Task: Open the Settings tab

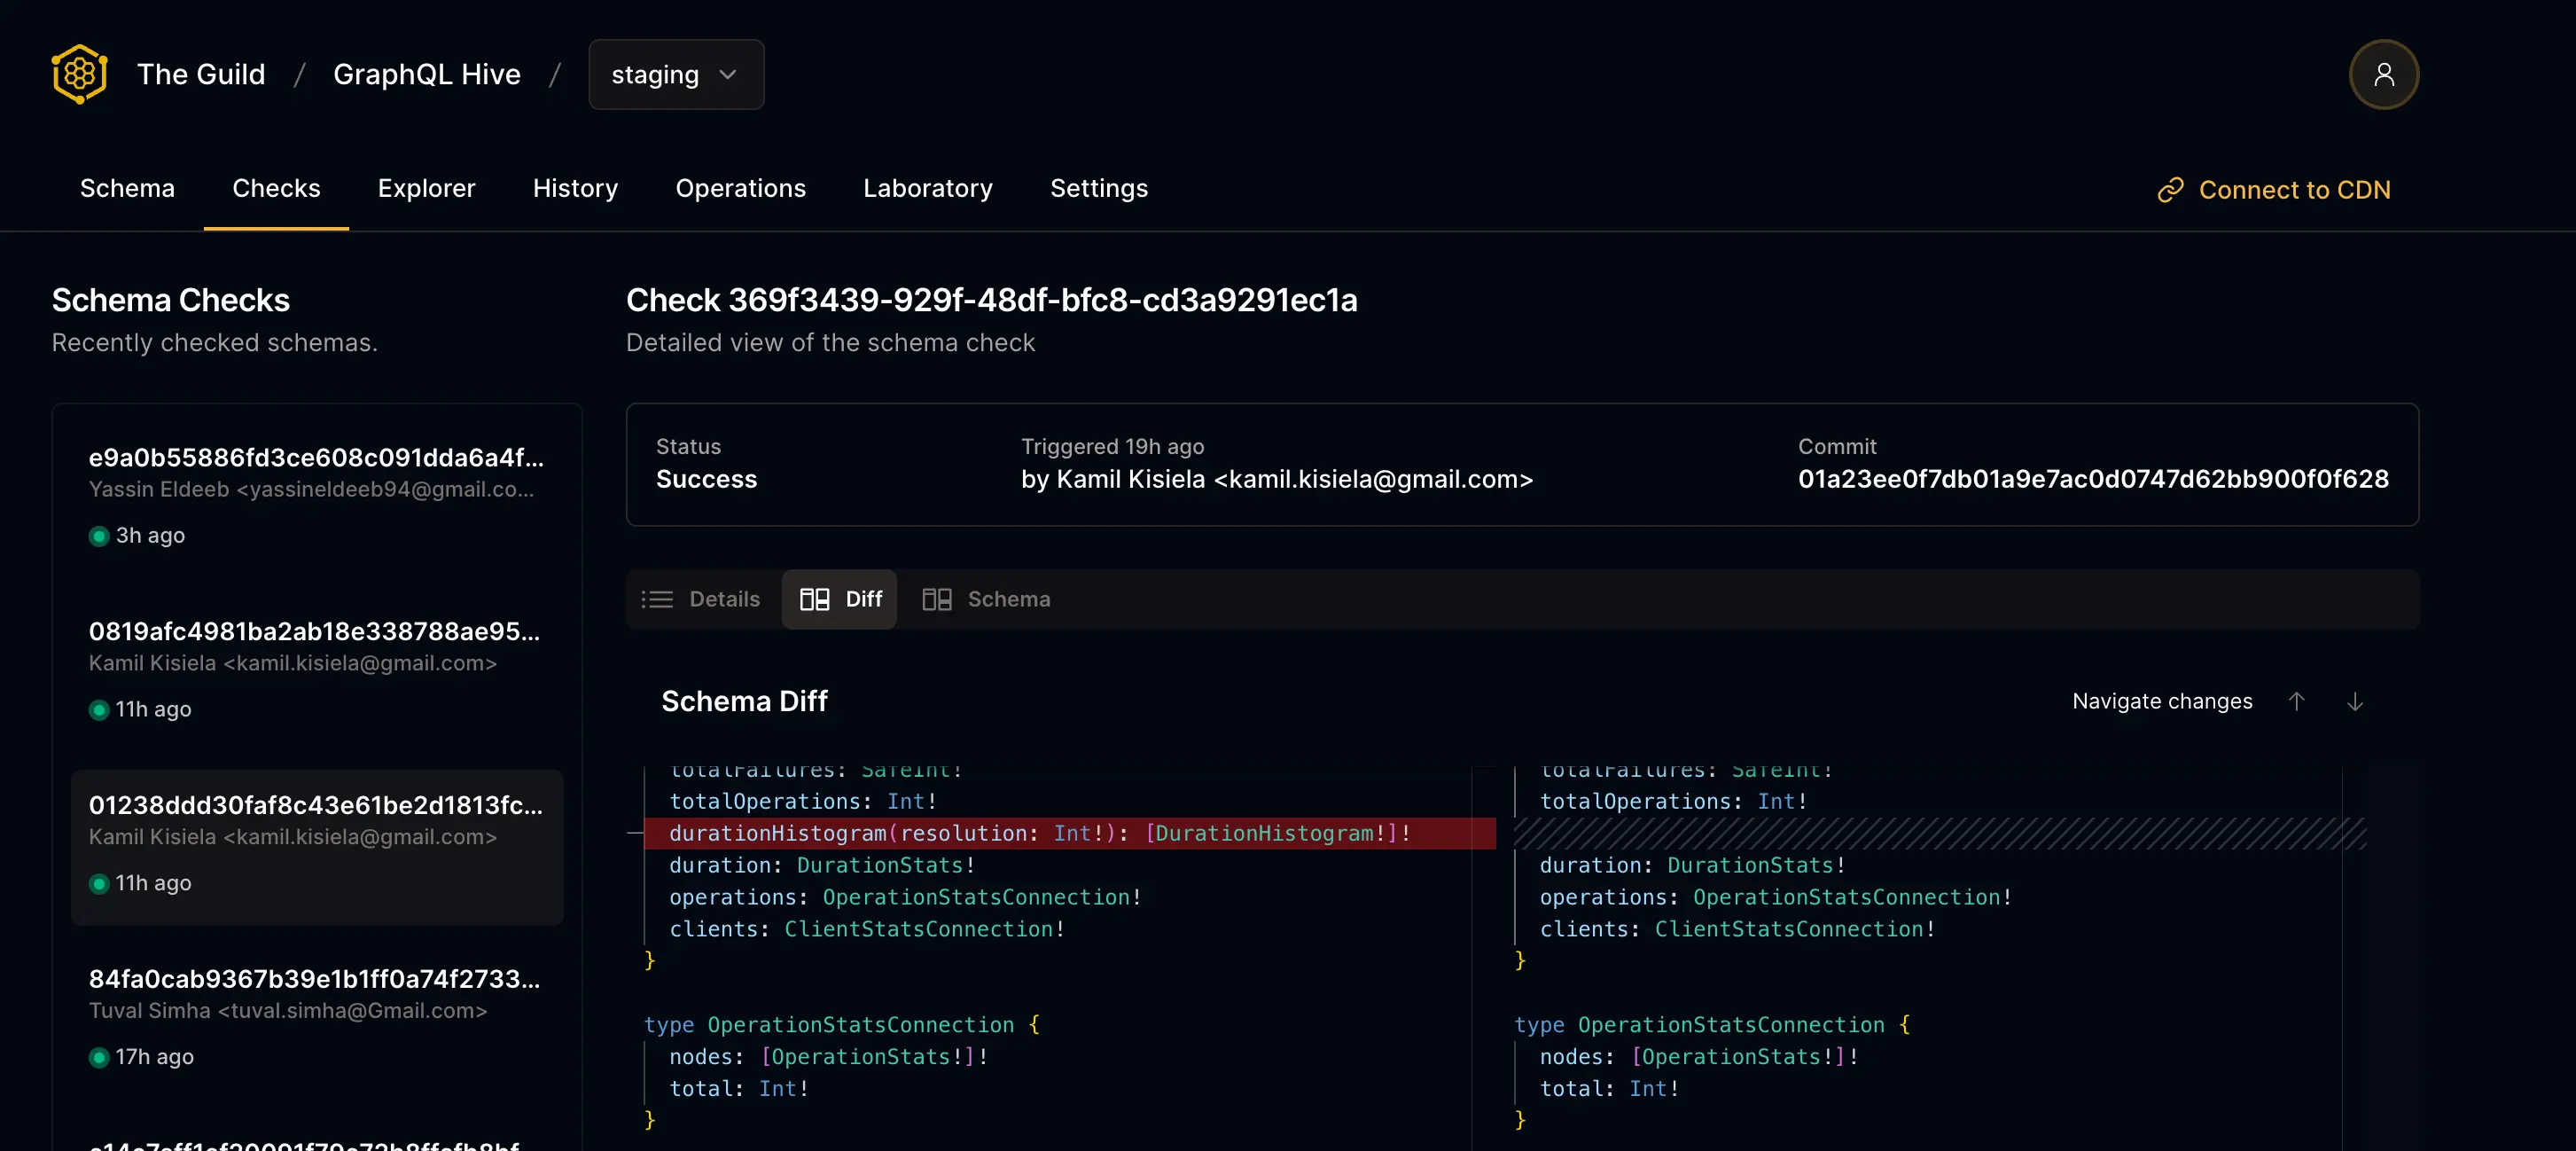Action: click(1098, 188)
